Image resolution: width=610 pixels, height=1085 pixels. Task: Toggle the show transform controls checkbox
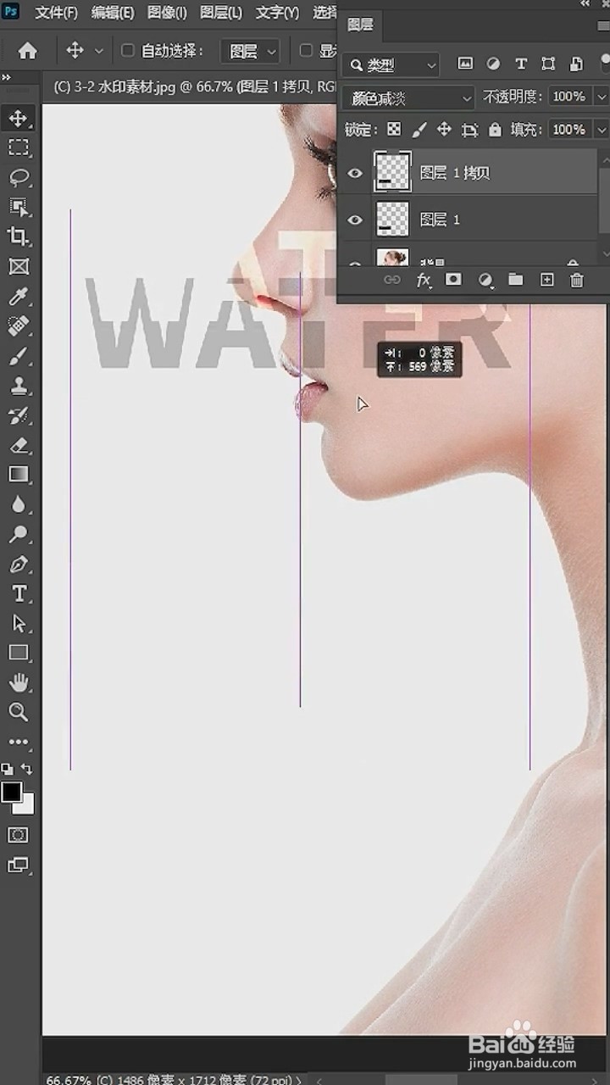307,51
